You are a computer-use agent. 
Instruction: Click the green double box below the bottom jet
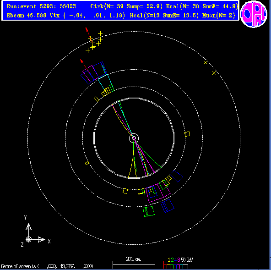click(149, 211)
